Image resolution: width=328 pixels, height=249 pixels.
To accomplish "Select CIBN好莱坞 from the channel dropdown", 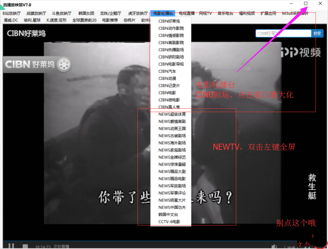I will click(170, 21).
